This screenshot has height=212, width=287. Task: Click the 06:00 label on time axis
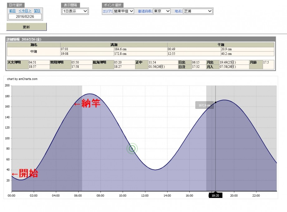click(78, 195)
